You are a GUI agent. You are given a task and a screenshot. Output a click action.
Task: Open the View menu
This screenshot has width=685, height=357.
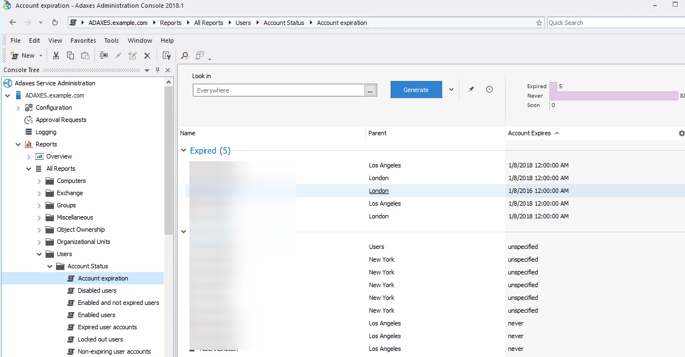[x=55, y=40]
